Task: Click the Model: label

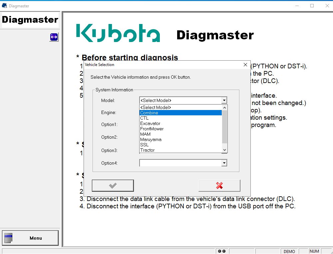Action: (108, 100)
